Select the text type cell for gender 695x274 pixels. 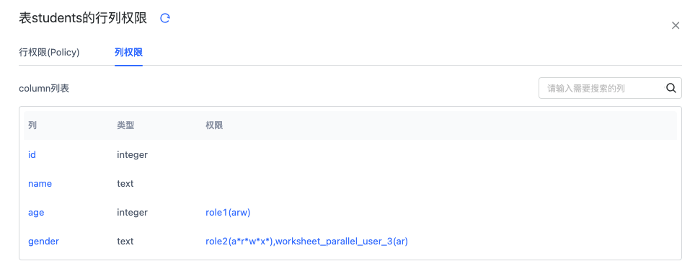point(125,241)
